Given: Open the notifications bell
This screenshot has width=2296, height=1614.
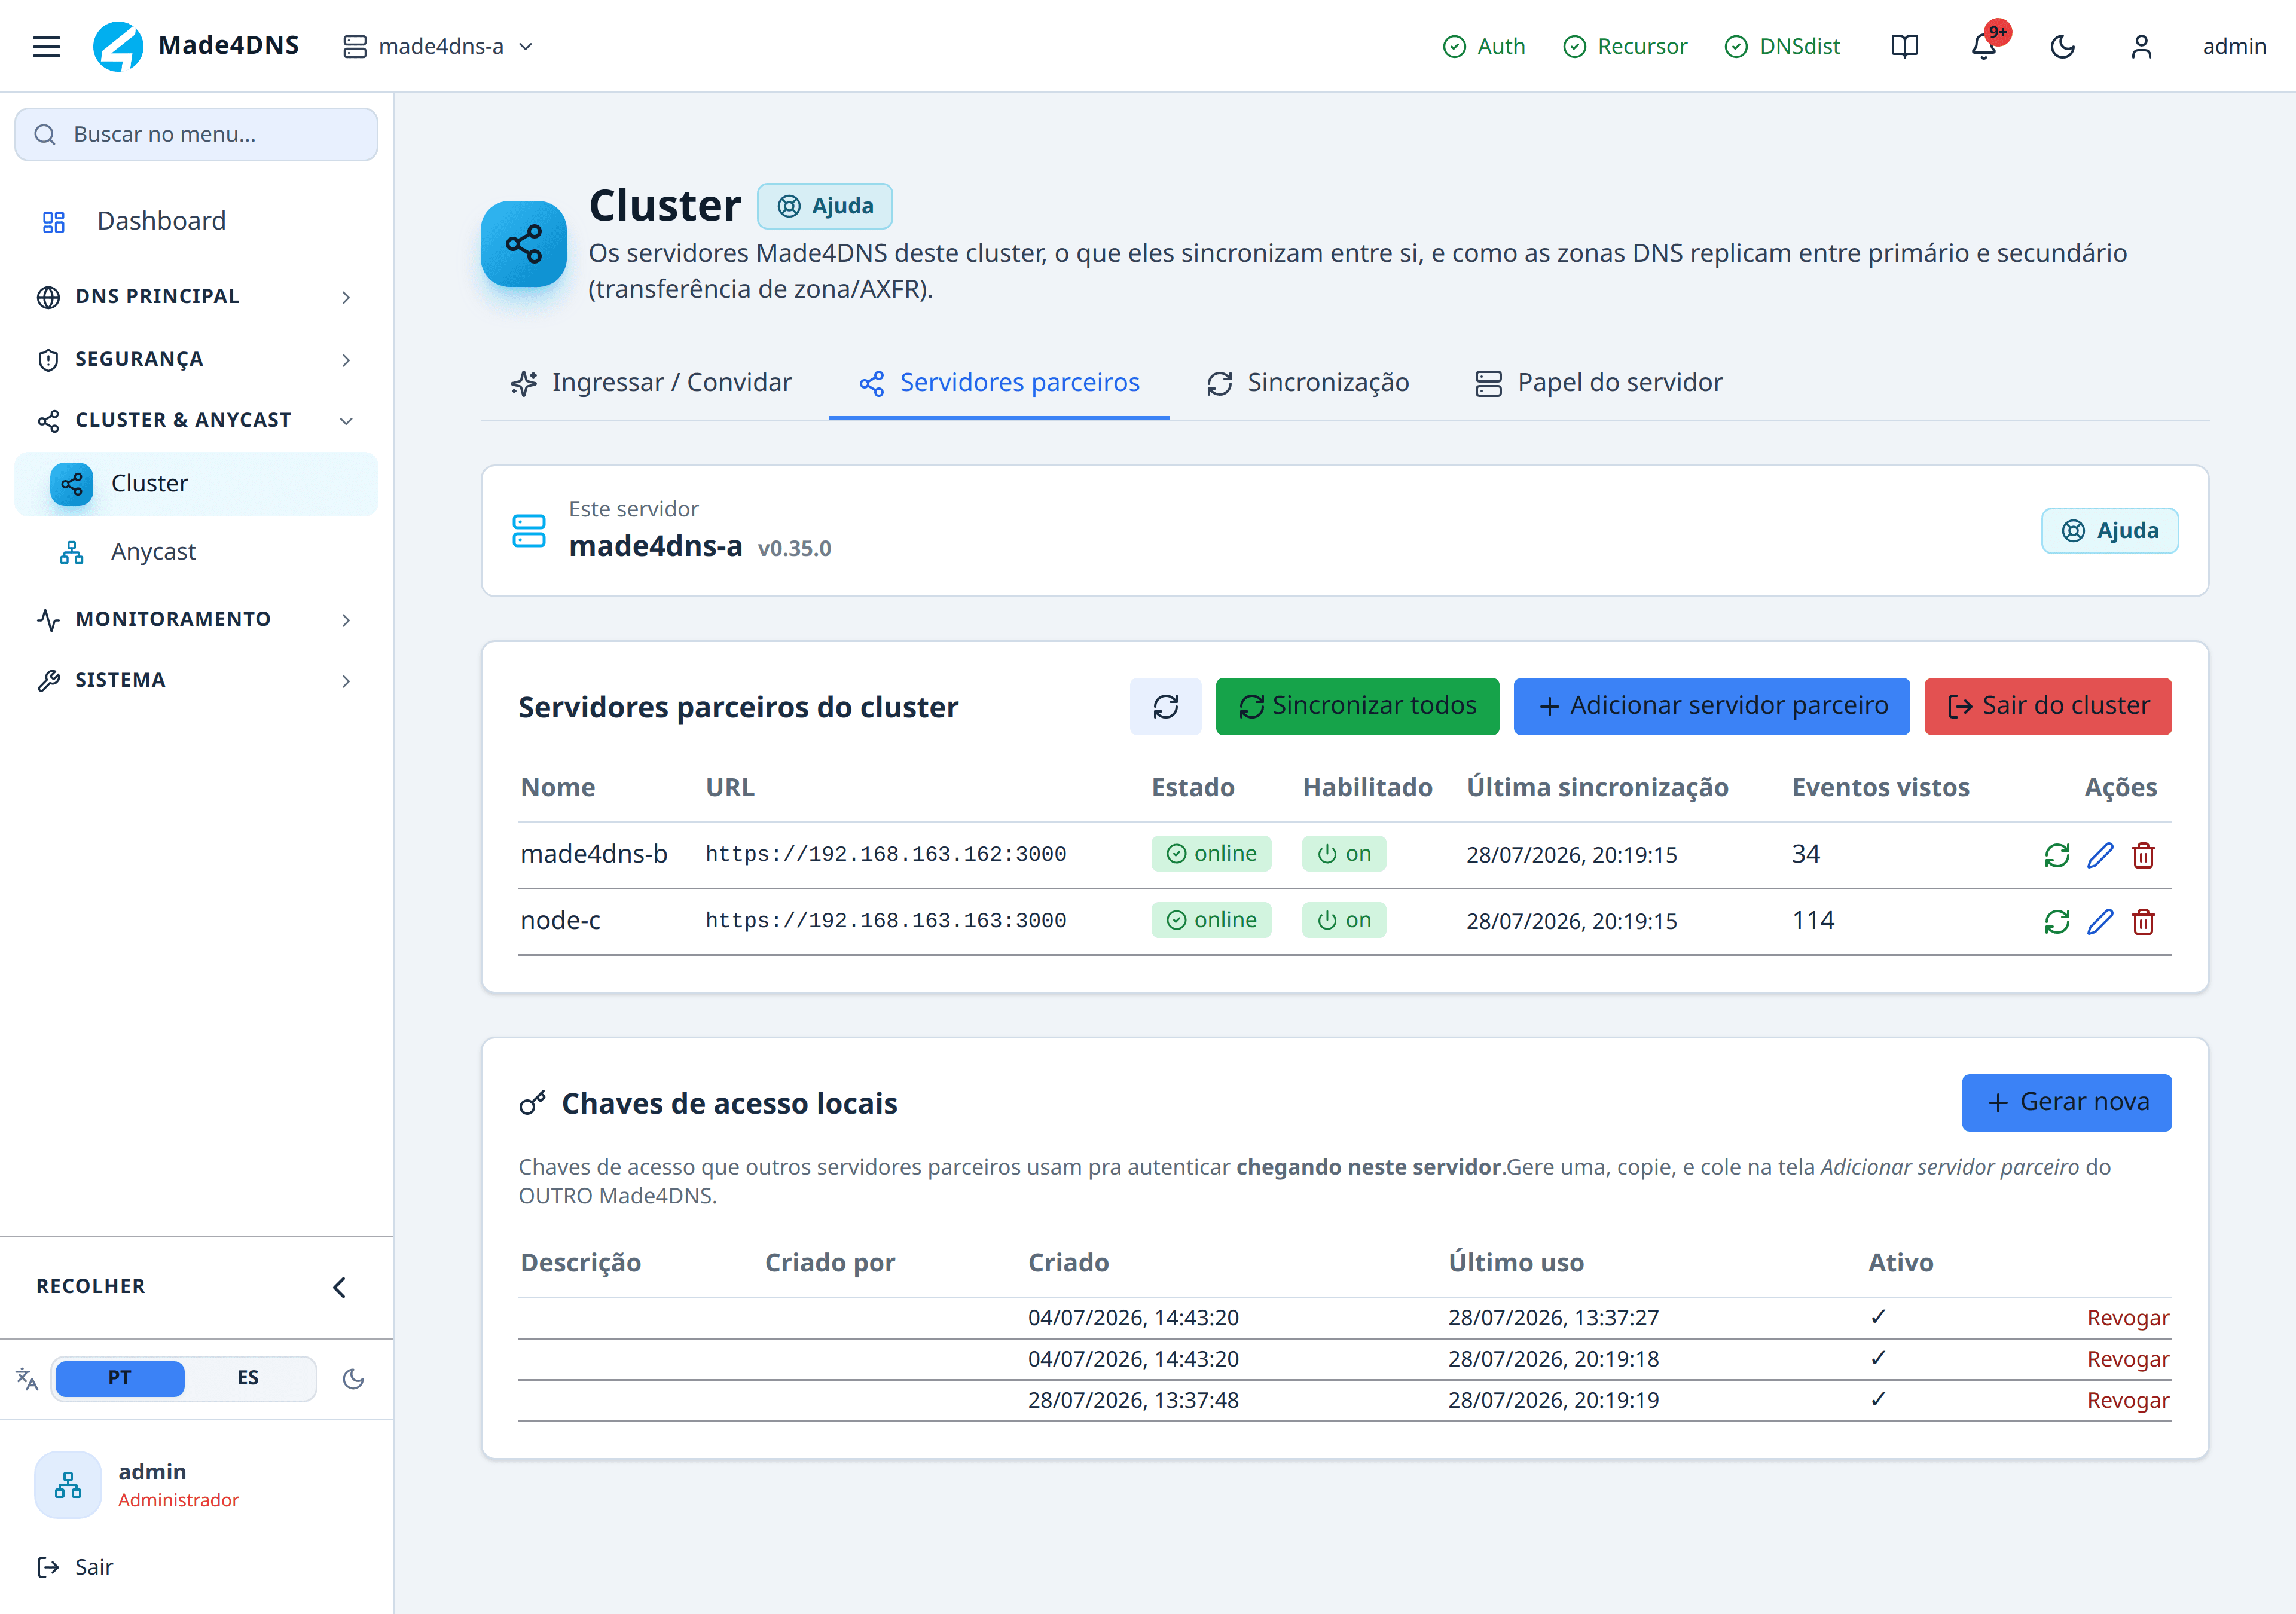Looking at the screenshot, I should pyautogui.click(x=1984, y=46).
